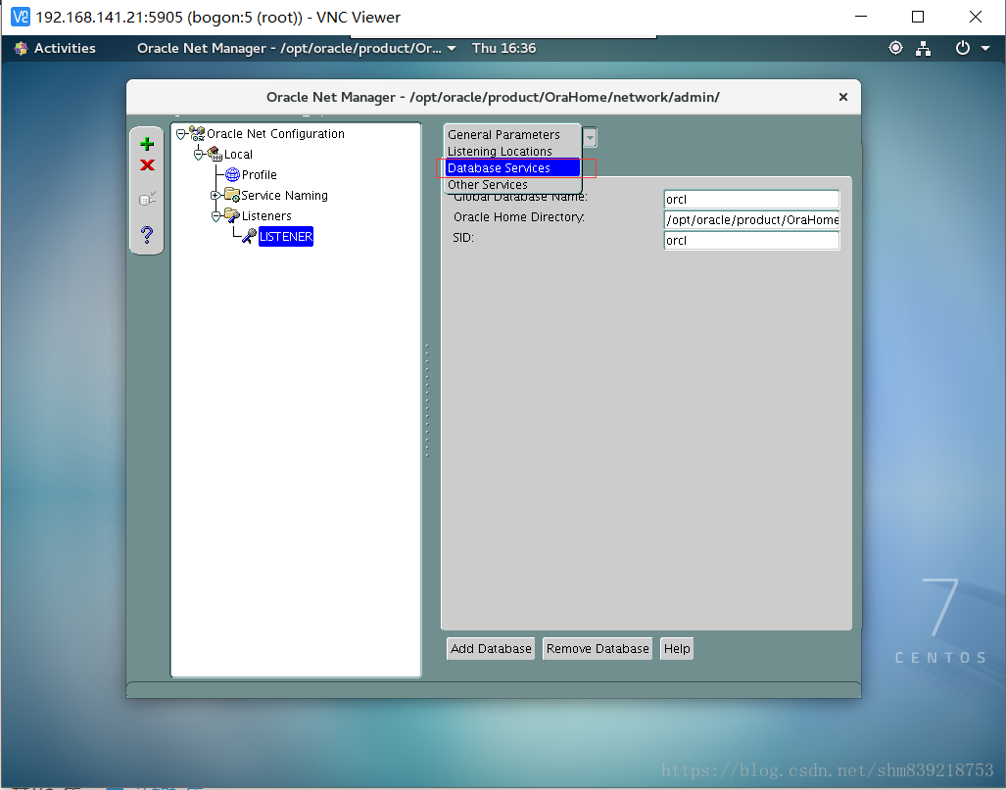Select LISTENER in the tree
Screen dimensions: 1006x790
click(x=285, y=237)
